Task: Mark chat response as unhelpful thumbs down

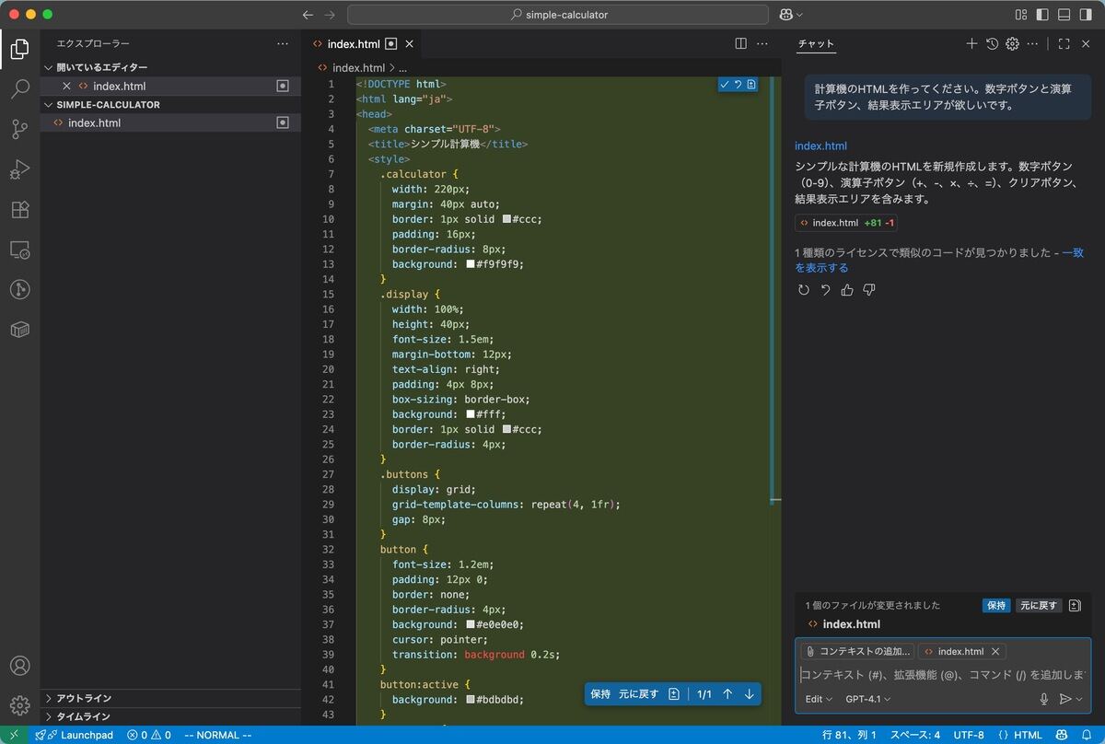Action: coord(869,290)
